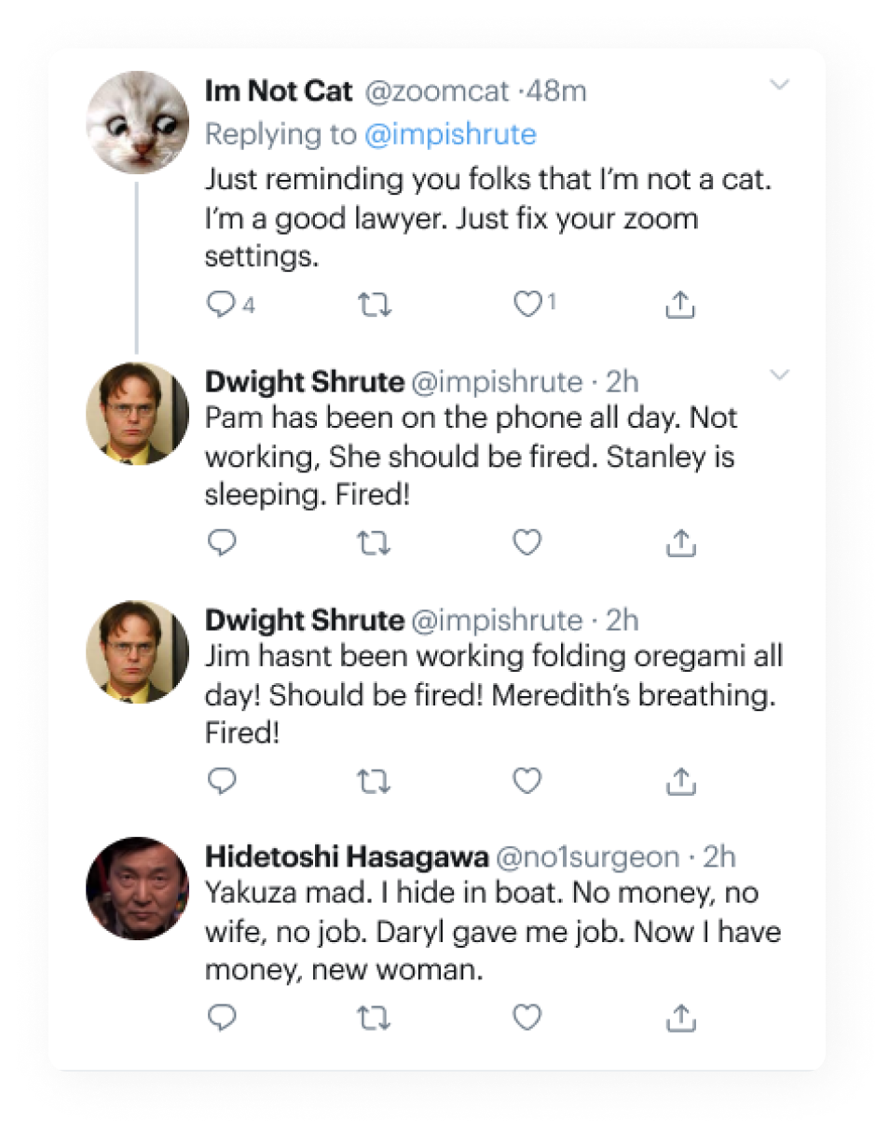Retweet Dwight's tweet about Stanley sleeping

pos(374,543)
